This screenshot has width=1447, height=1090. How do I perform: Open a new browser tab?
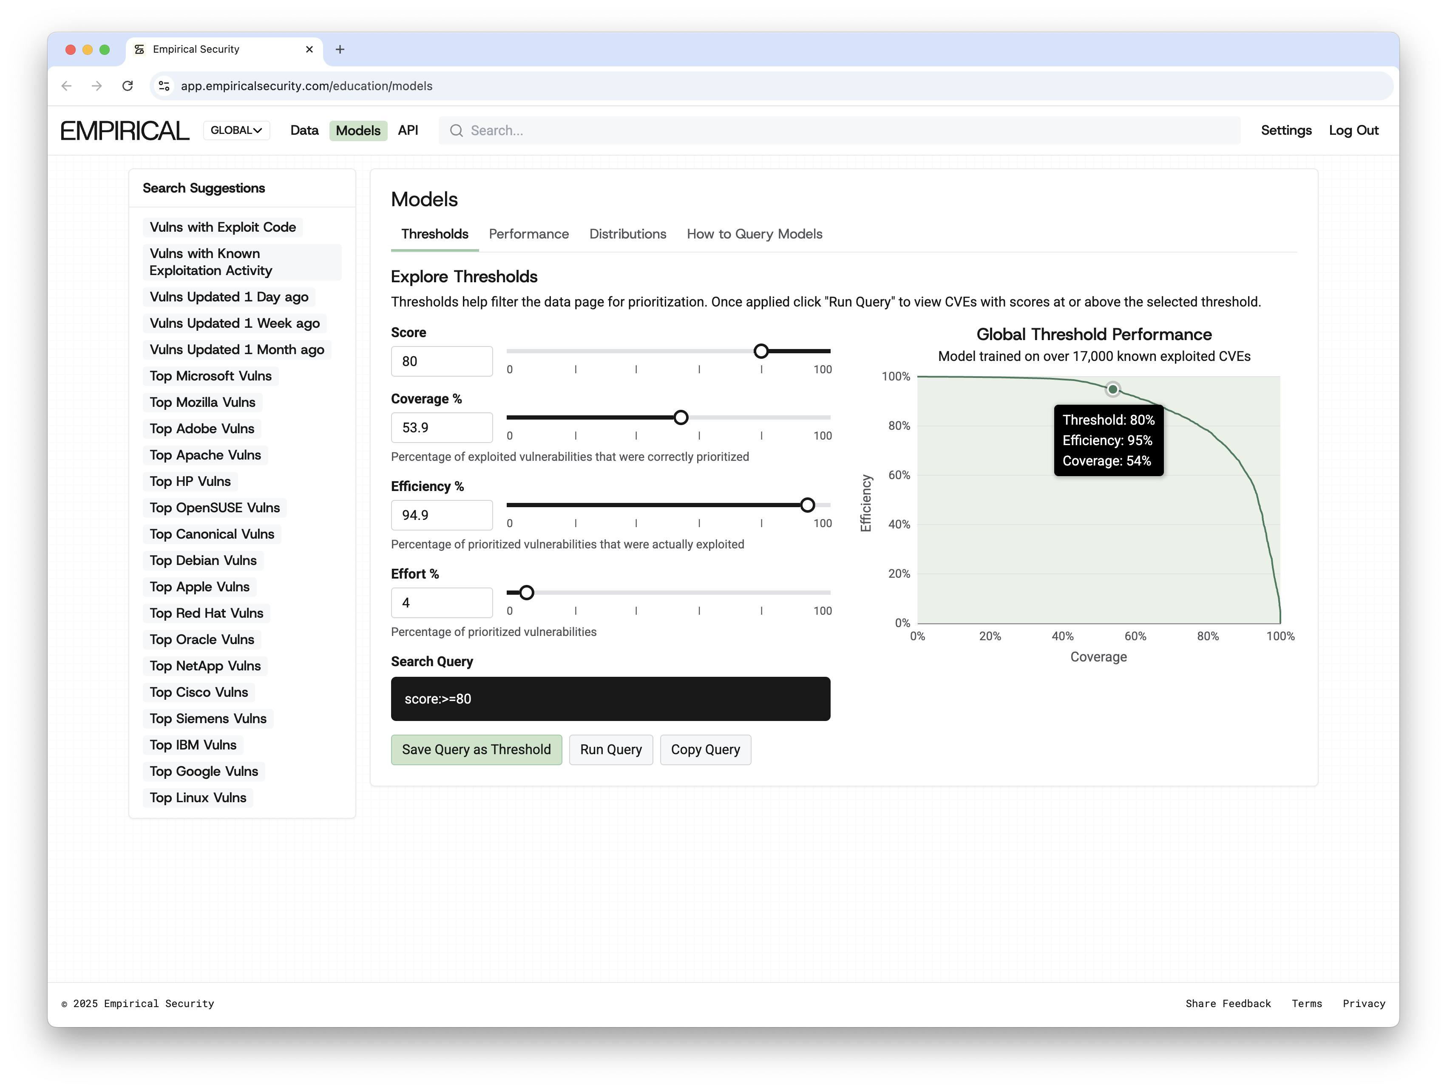(340, 49)
